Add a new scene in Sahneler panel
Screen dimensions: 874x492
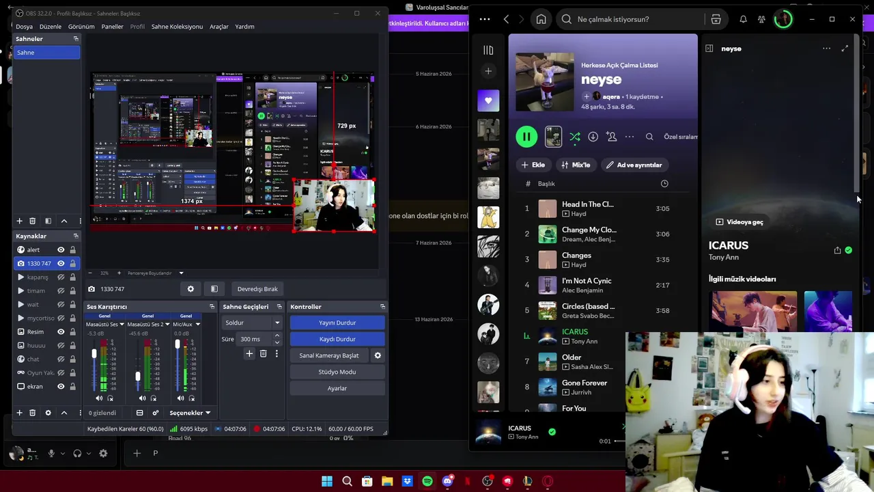19,221
